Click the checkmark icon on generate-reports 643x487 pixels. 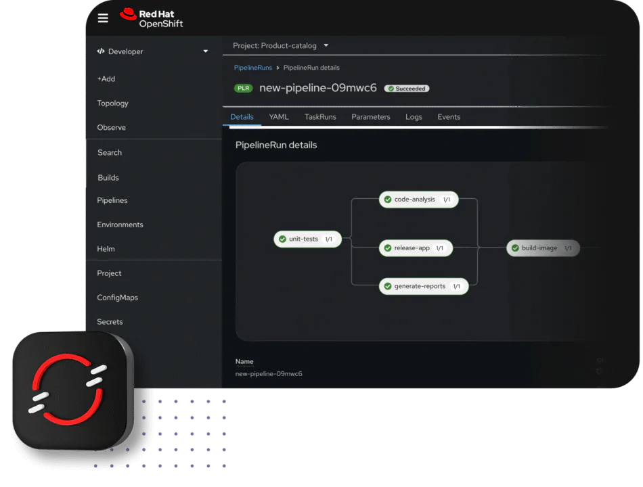388,286
